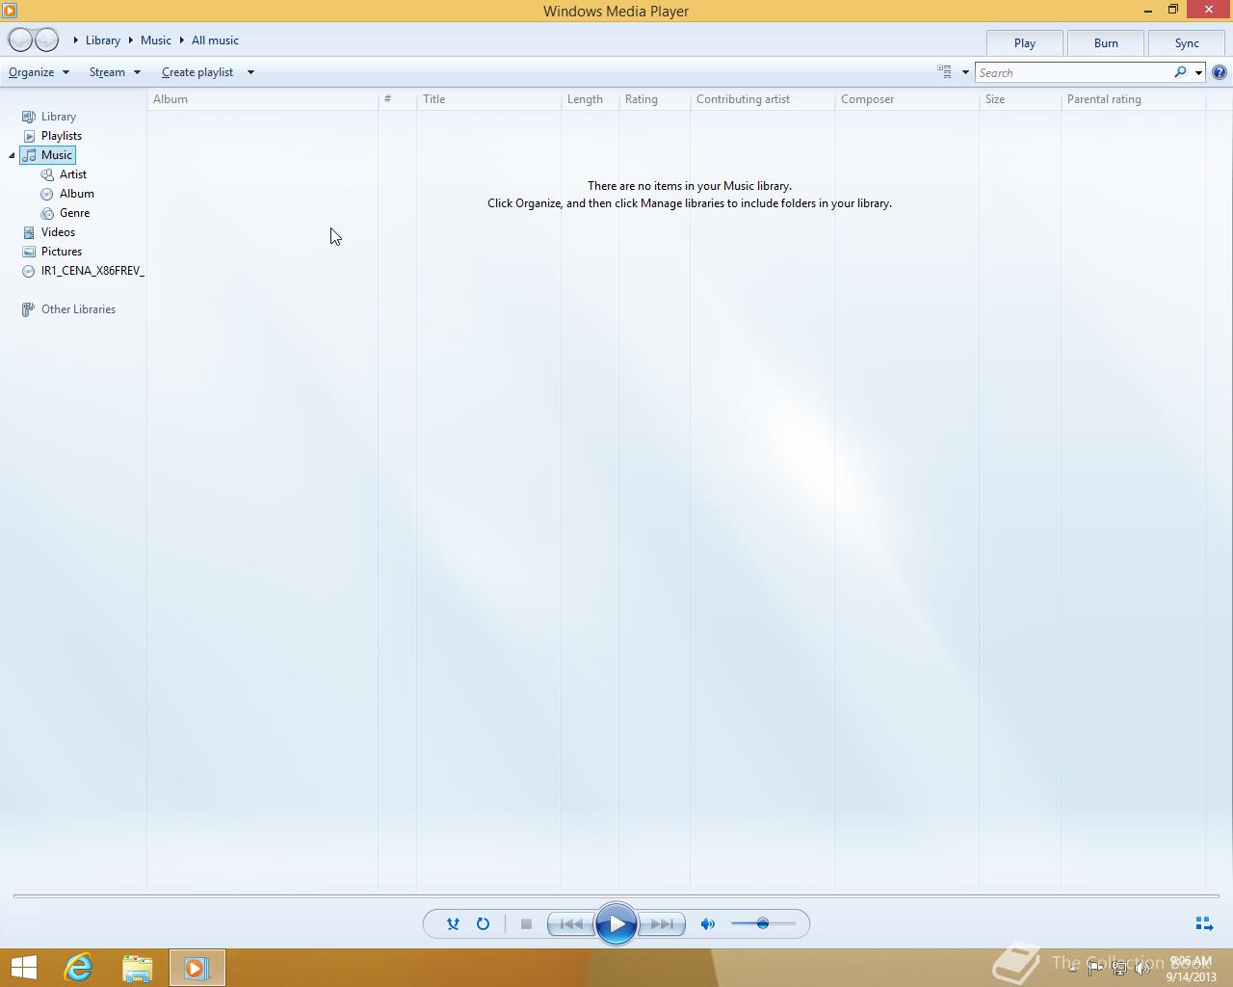Select Library in the breadcrumb
Screen dimensions: 1233x987
click(x=103, y=40)
